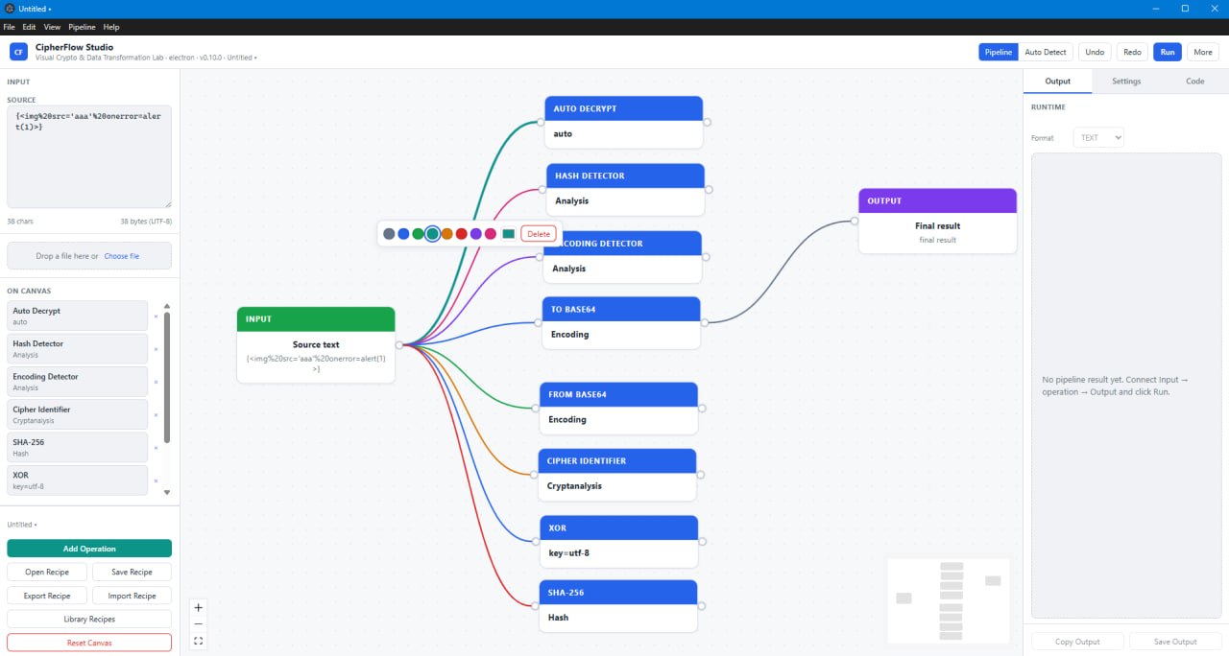Open the Help menu

point(111,27)
